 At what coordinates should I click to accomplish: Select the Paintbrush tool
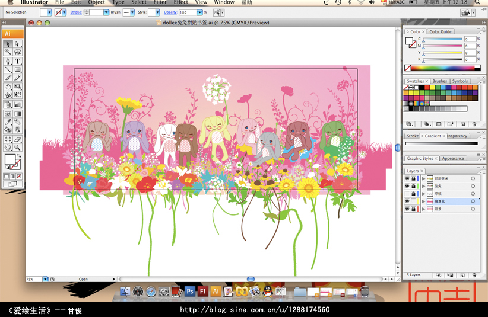[x=8, y=77]
